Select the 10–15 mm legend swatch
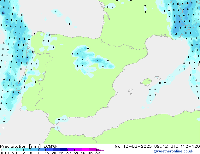This screenshot has width=200, height=154. pyautogui.click(x=42, y=150)
